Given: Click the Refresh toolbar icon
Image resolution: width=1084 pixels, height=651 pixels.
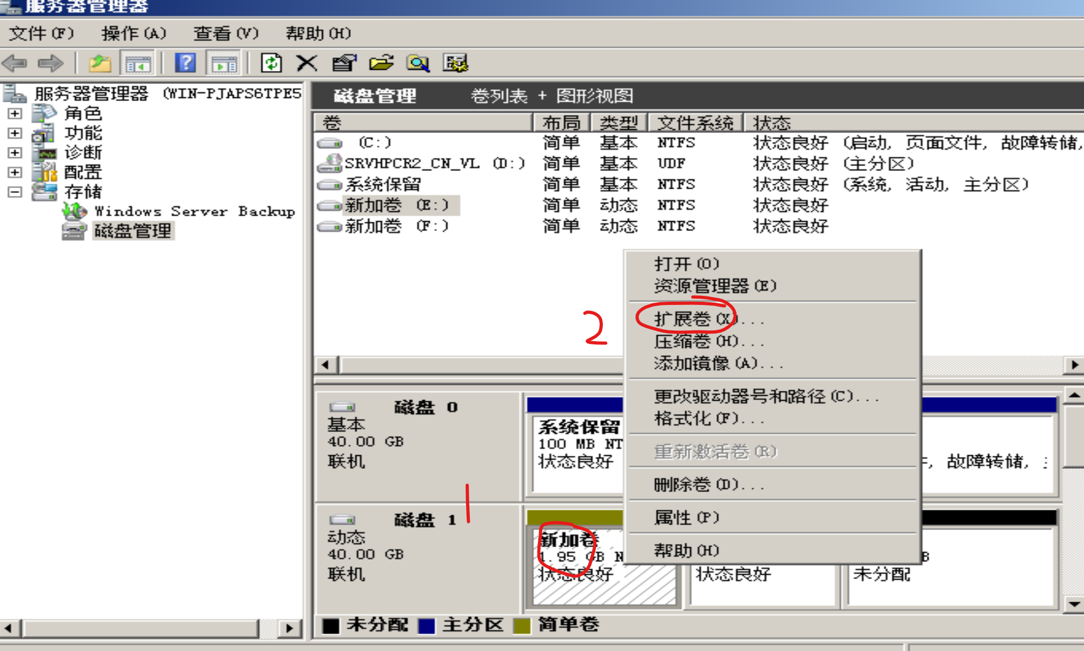Looking at the screenshot, I should tap(271, 63).
